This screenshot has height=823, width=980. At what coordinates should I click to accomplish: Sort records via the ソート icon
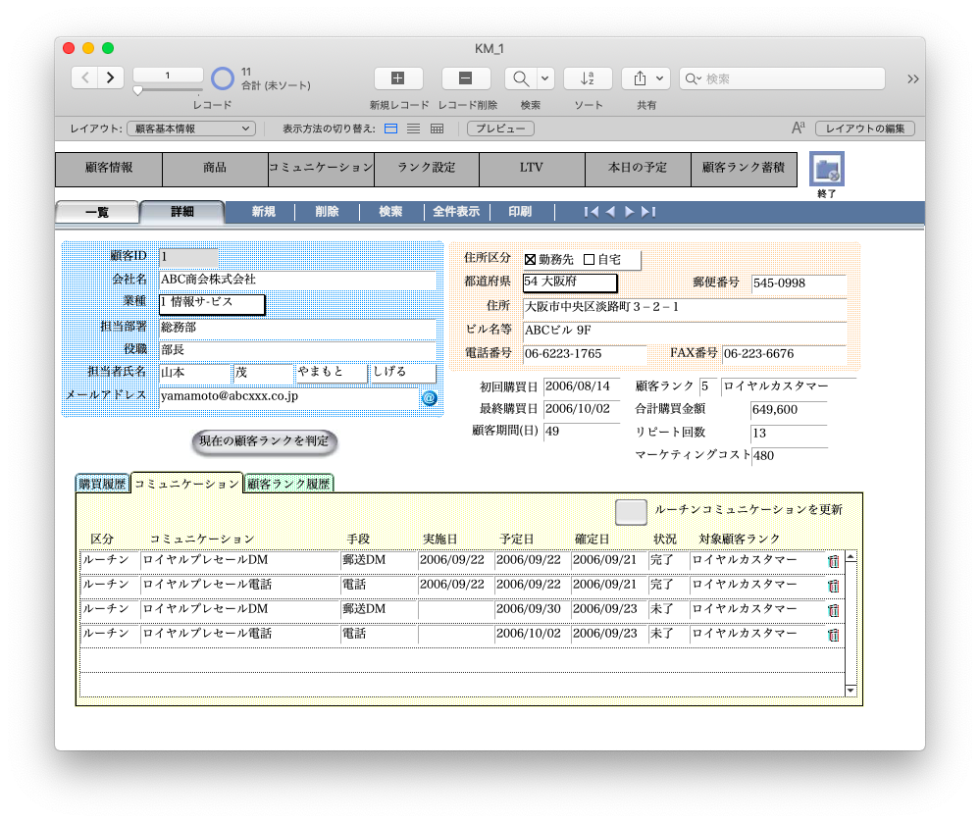588,77
